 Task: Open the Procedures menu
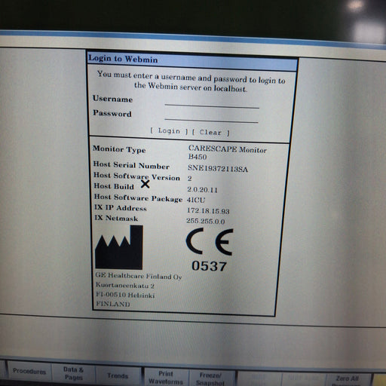coord(29,371)
